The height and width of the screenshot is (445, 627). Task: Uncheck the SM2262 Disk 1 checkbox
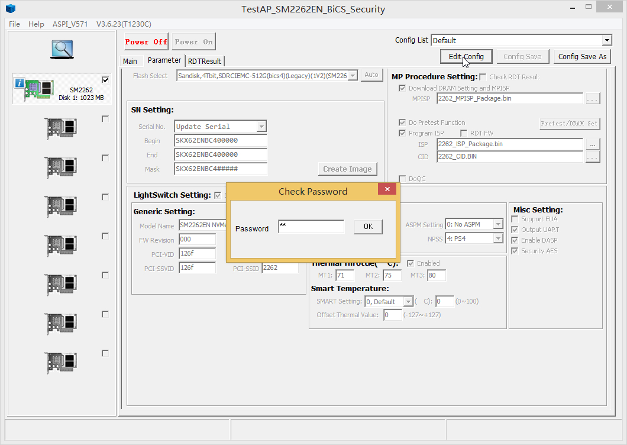(105, 80)
